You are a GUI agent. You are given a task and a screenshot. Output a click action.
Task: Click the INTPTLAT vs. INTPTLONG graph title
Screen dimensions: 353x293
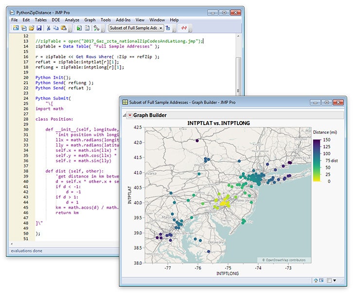point(218,123)
